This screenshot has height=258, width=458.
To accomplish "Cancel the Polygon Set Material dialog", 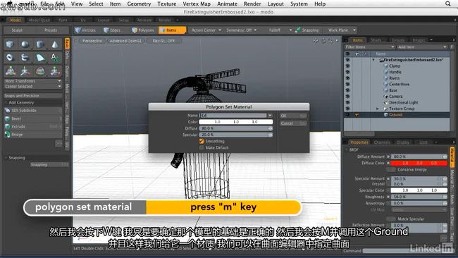I will point(293,123).
